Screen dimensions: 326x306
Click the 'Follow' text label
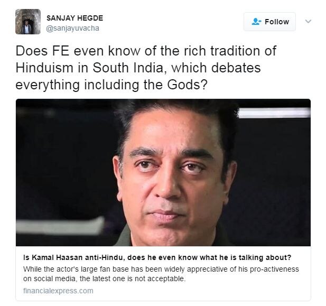277,22
